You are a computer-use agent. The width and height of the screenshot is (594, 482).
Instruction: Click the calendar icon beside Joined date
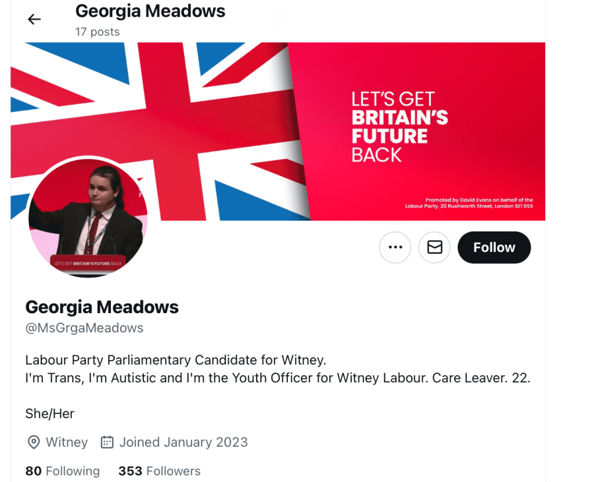[107, 442]
